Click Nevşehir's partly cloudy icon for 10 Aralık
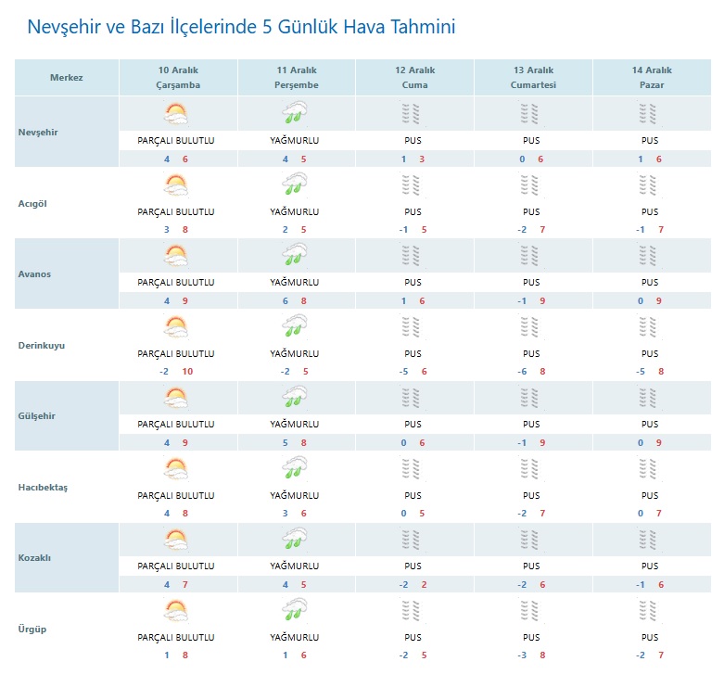The width and height of the screenshot is (724, 687). click(175, 114)
